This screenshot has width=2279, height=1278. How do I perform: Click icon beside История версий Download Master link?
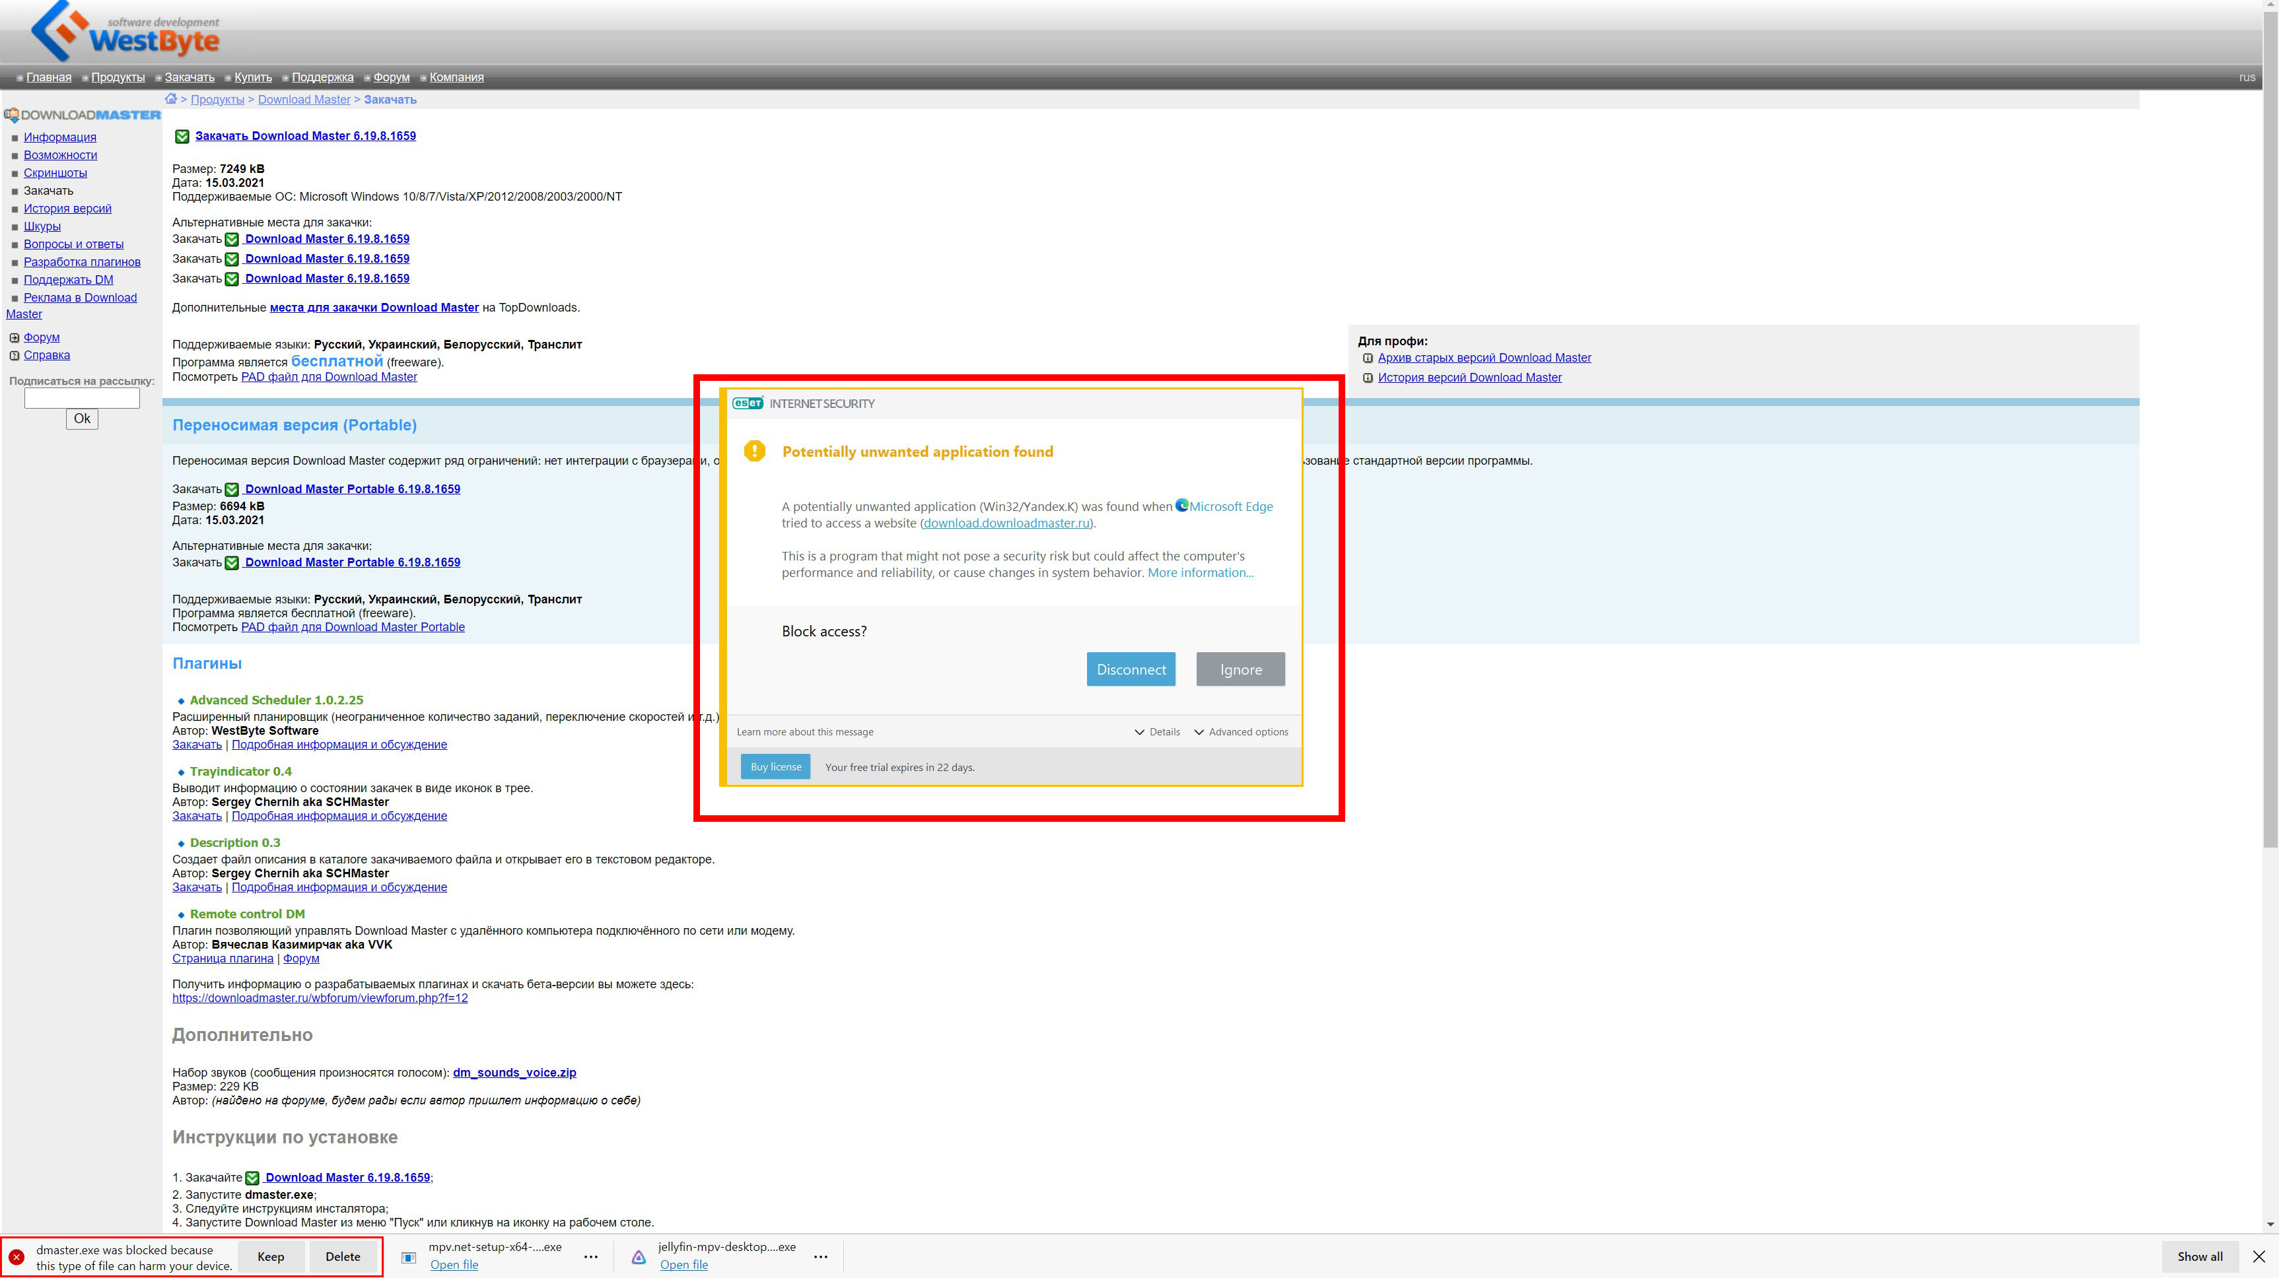(x=1368, y=378)
